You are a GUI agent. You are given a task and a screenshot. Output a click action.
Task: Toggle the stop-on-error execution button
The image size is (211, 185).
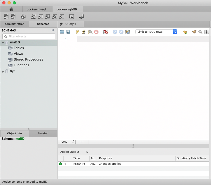105,32
